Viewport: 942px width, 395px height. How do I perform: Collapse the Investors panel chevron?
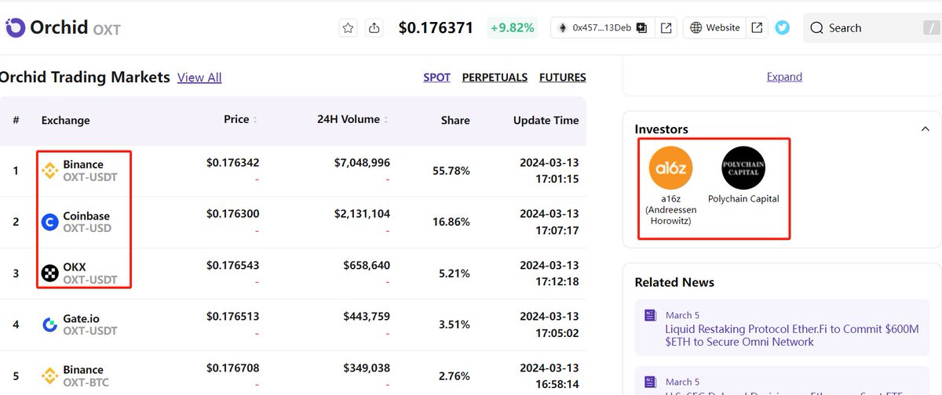coord(925,129)
